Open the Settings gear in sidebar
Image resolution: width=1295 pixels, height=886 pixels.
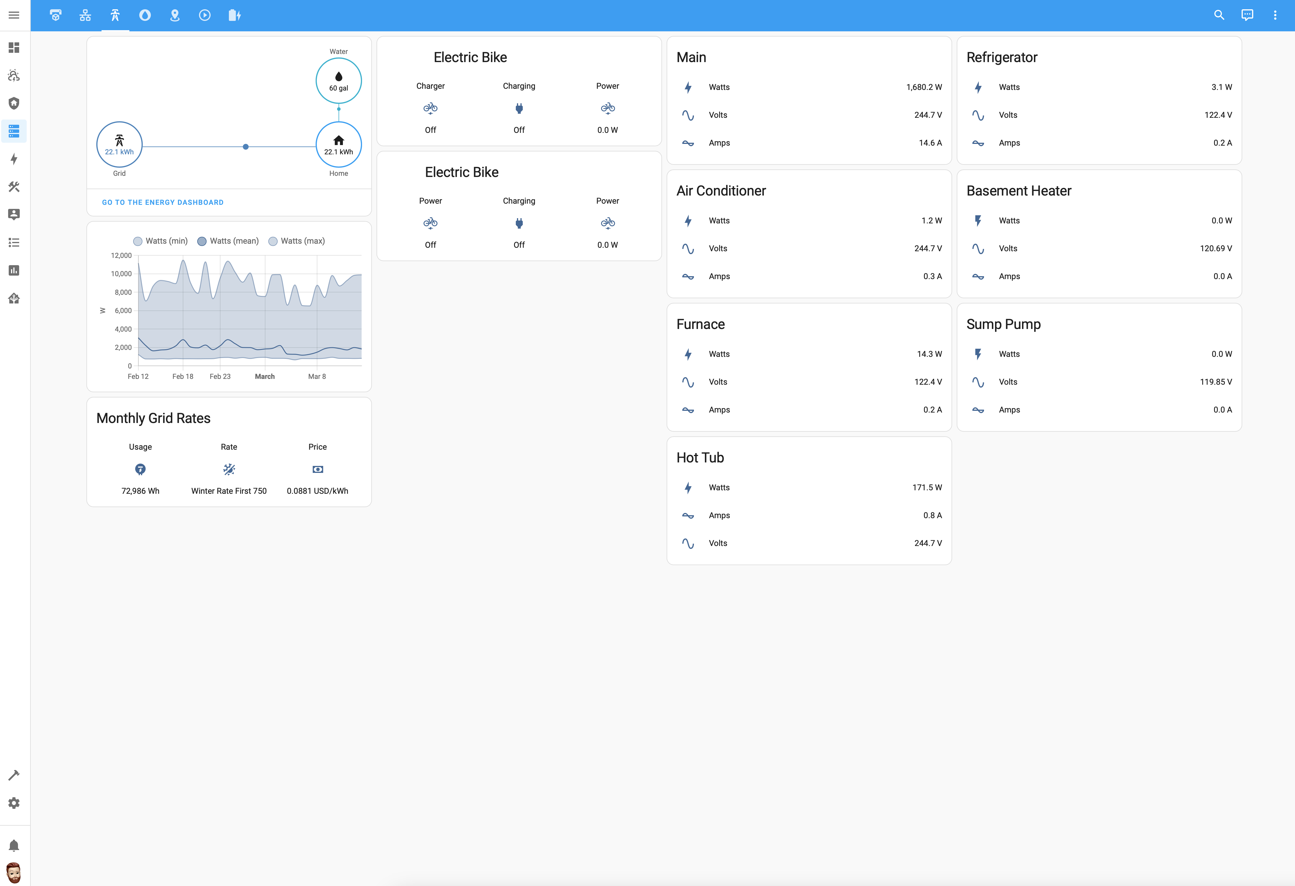point(14,803)
